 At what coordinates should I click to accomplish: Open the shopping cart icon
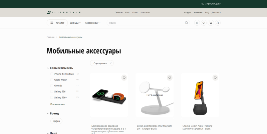pyautogui.click(x=211, y=23)
